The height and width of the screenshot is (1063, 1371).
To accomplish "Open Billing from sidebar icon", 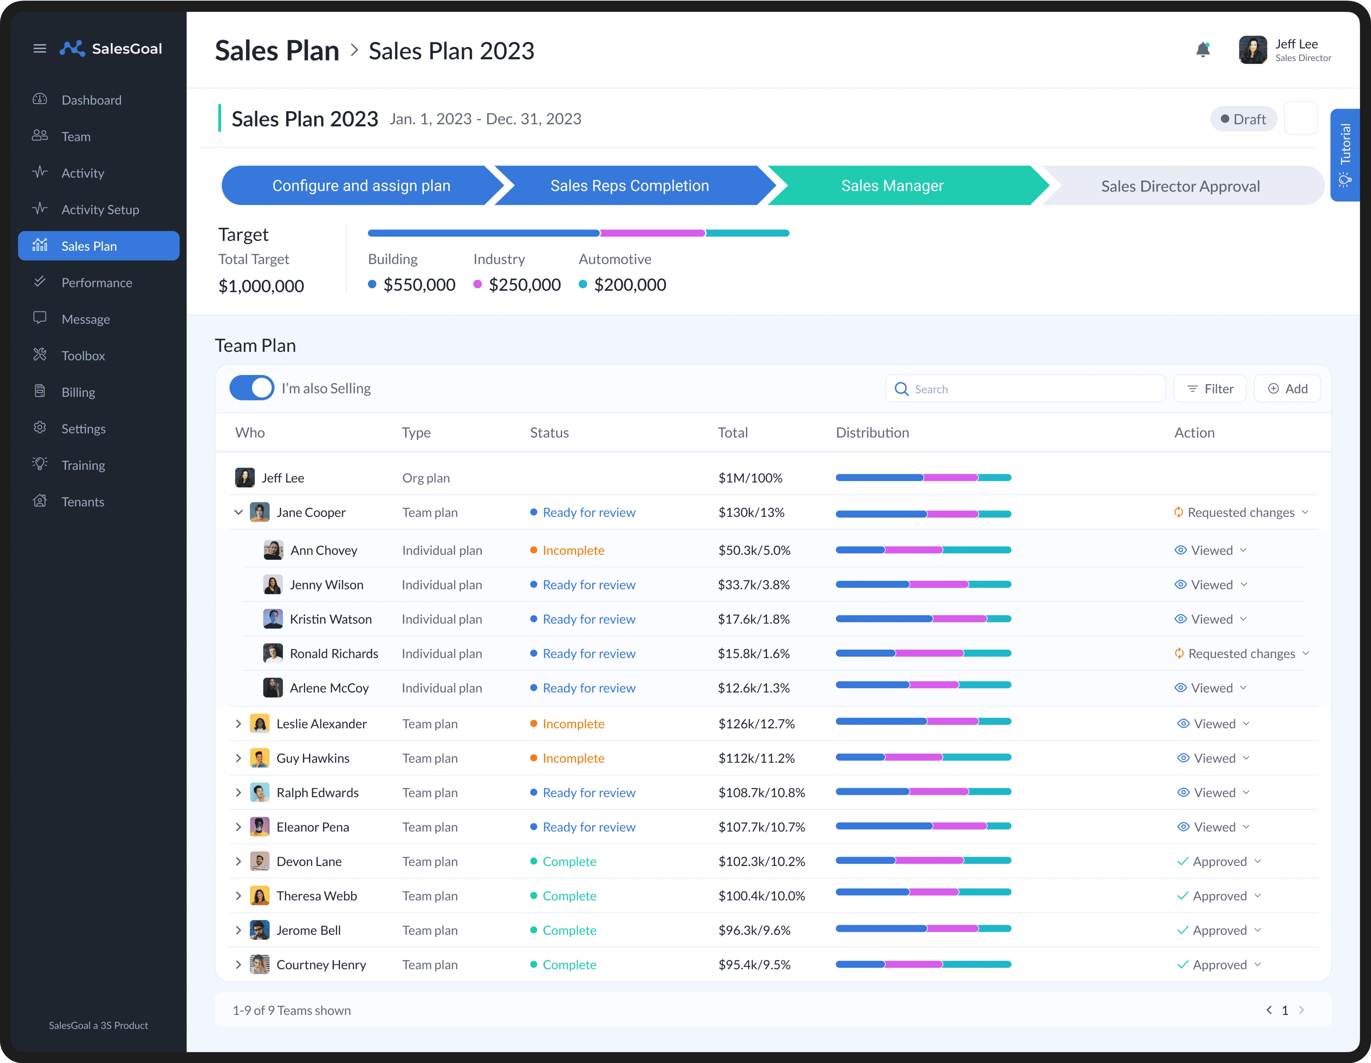I will [x=40, y=391].
